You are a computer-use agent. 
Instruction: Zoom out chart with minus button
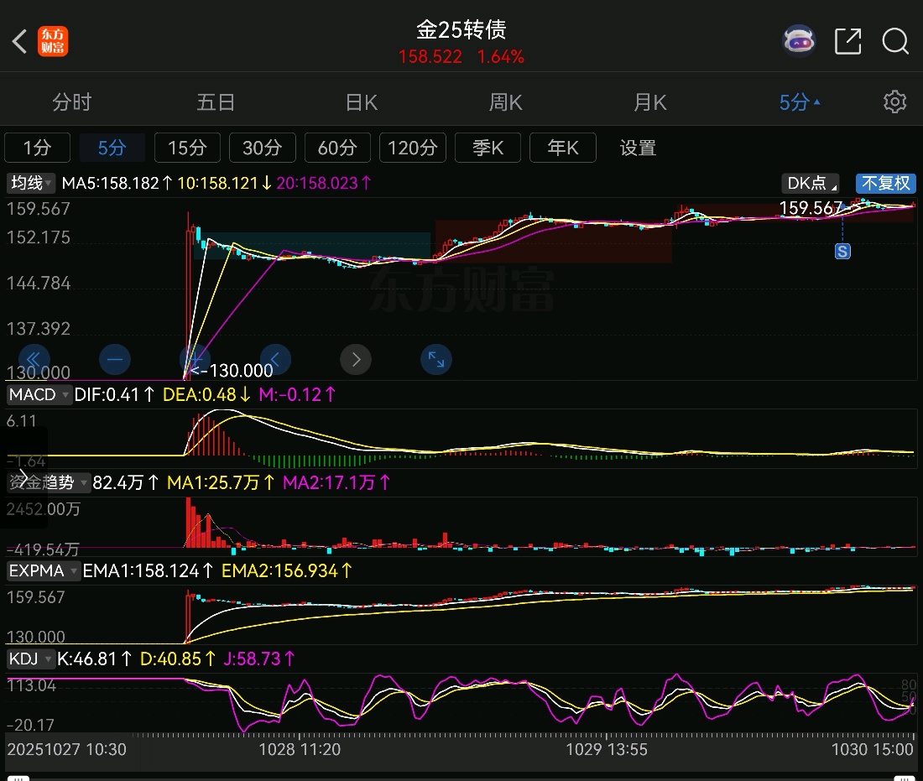(x=115, y=359)
